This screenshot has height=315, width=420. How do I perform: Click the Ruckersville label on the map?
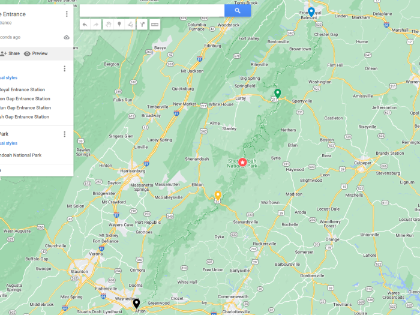[265, 244]
